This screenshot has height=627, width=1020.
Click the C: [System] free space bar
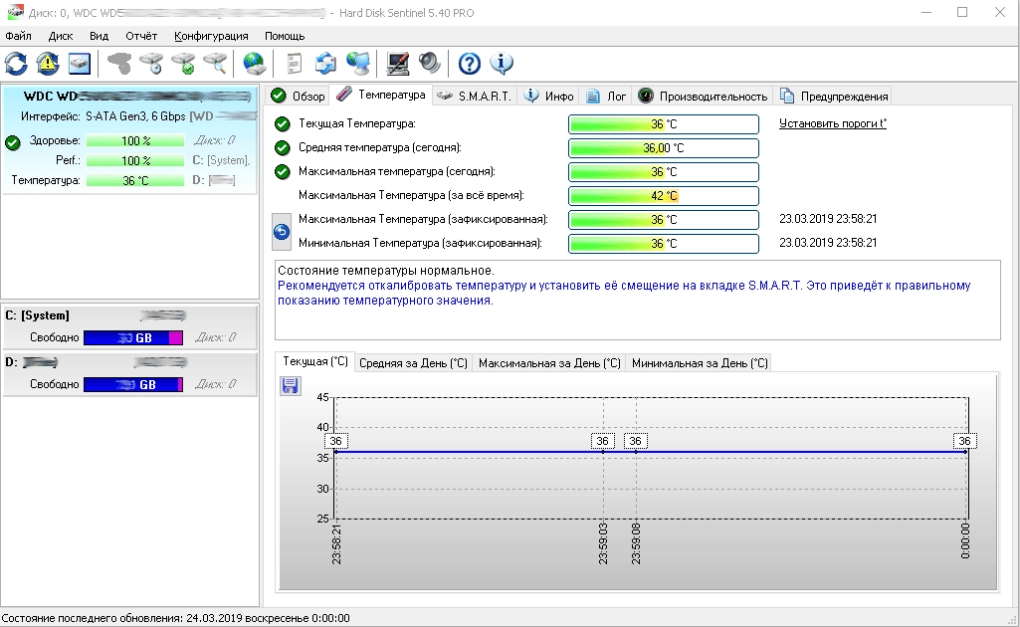133,337
